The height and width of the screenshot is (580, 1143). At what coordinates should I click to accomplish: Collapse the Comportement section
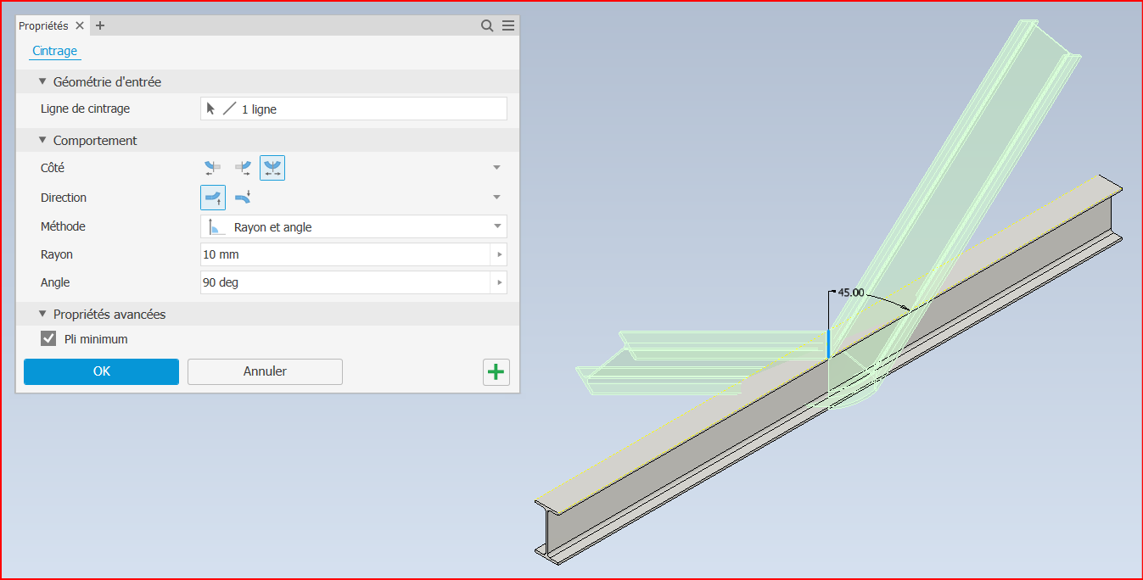(x=42, y=141)
